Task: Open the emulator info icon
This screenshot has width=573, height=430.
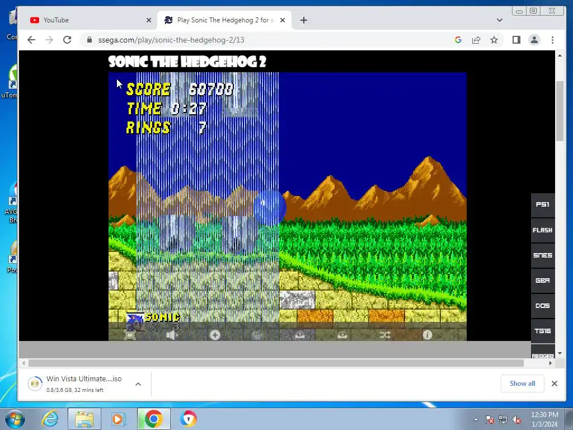Action: 427,335
